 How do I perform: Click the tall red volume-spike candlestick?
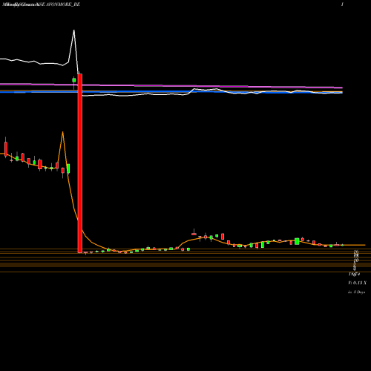pos(80,163)
